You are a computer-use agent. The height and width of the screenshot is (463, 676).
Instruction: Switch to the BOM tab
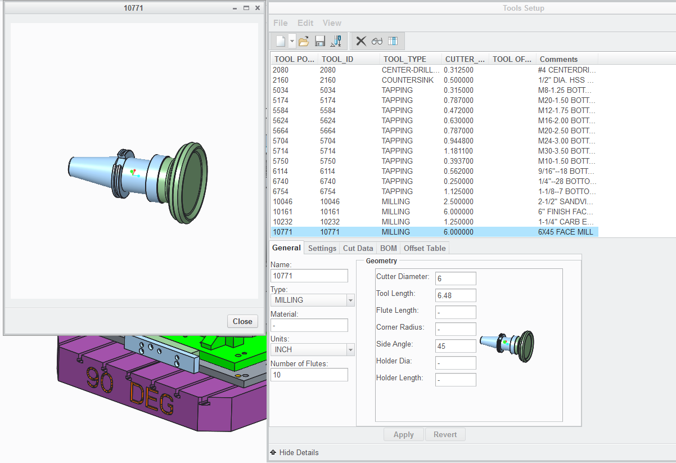click(x=389, y=248)
